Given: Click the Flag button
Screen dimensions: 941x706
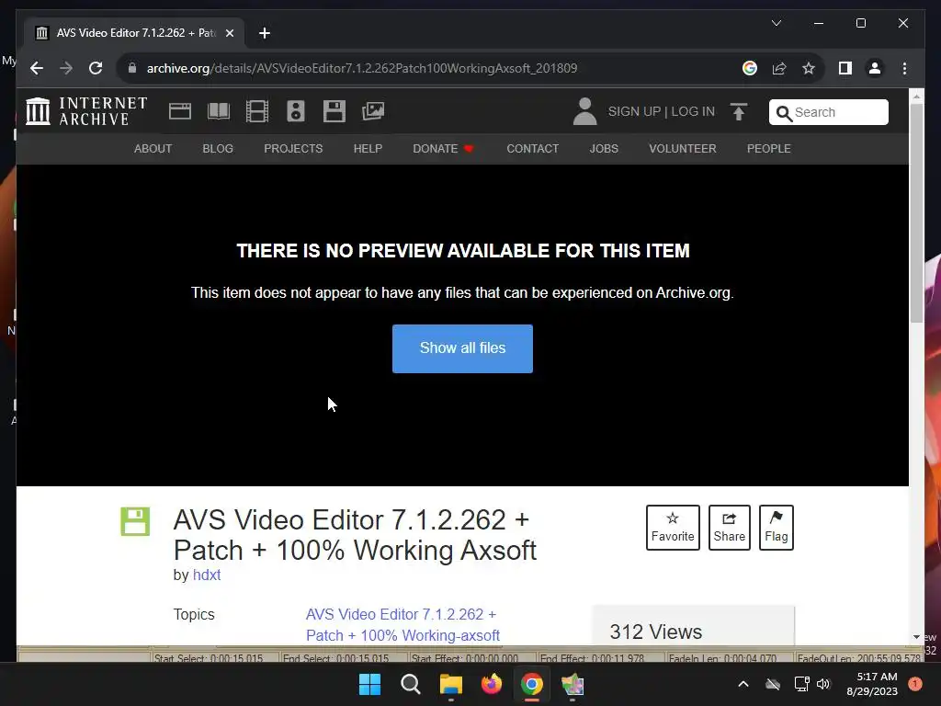Looking at the screenshot, I should pos(776,528).
